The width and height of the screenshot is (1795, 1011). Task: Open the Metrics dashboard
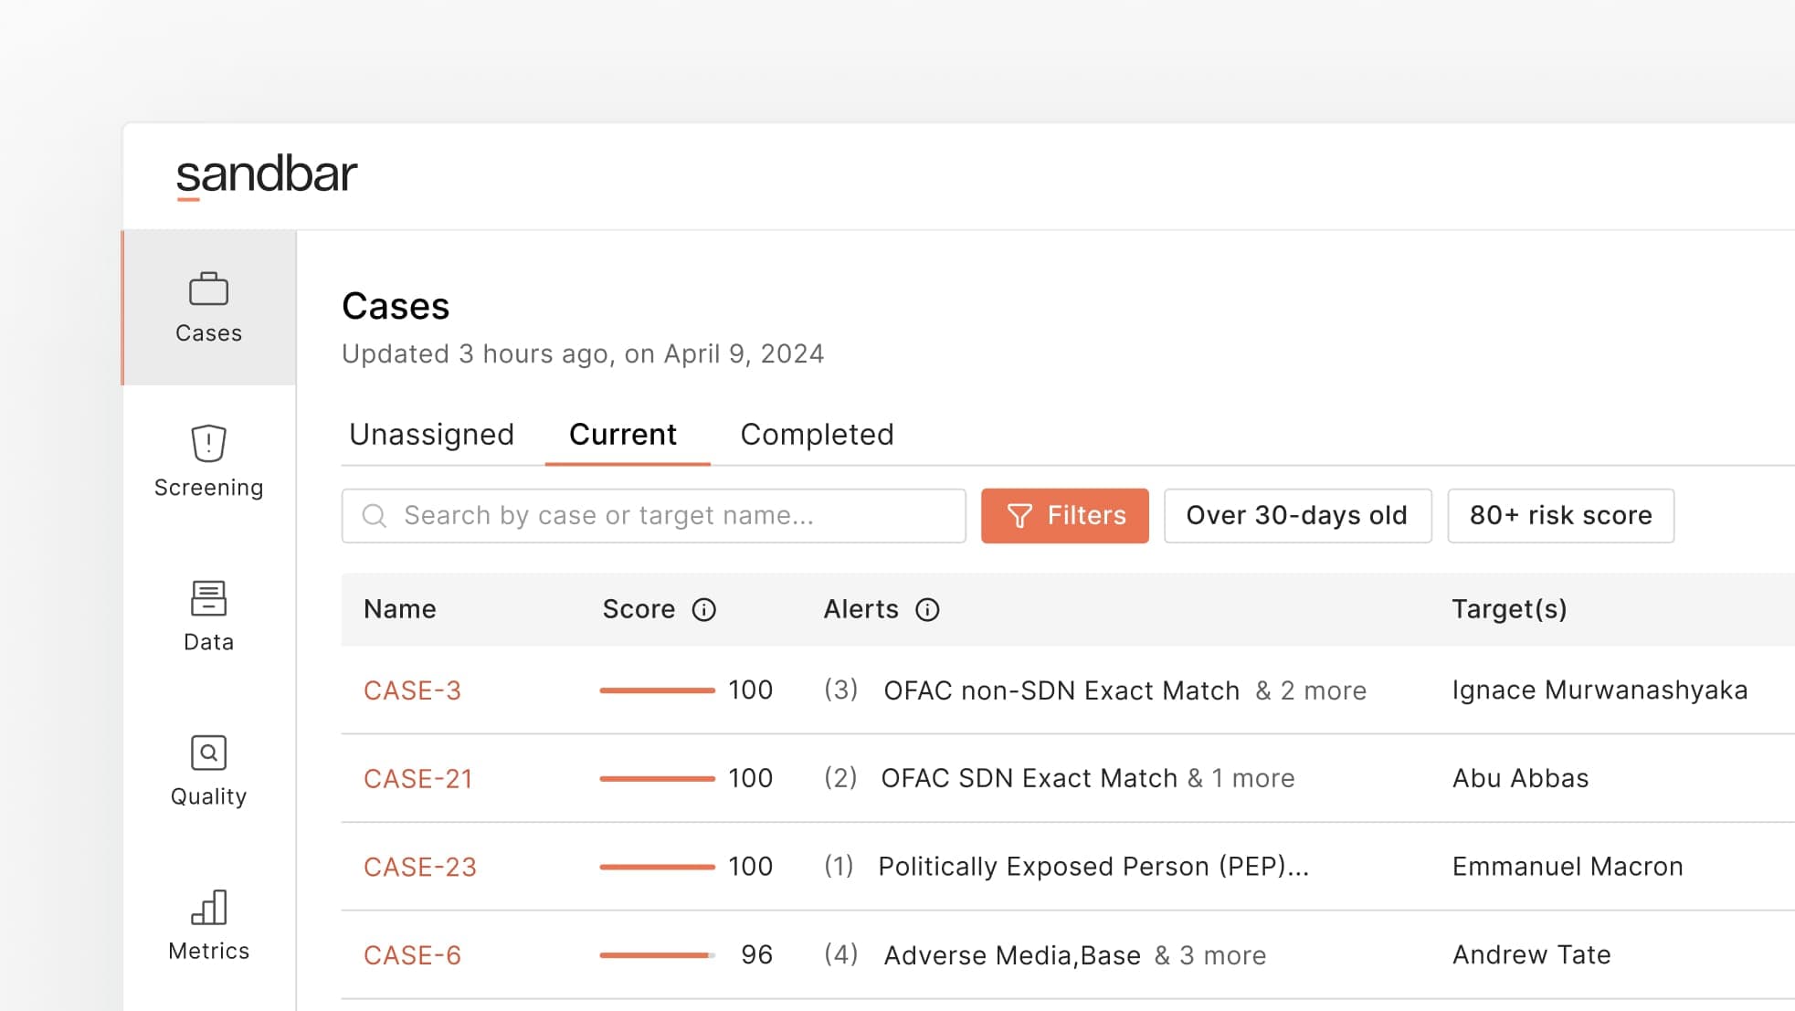209,924
